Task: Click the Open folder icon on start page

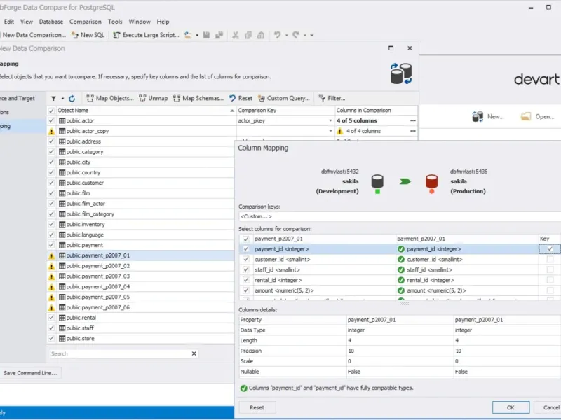Action: [526, 116]
